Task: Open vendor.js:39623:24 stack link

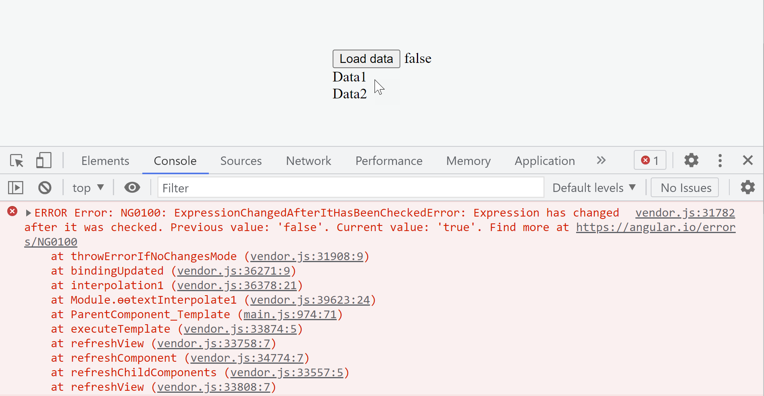Action: [x=310, y=300]
